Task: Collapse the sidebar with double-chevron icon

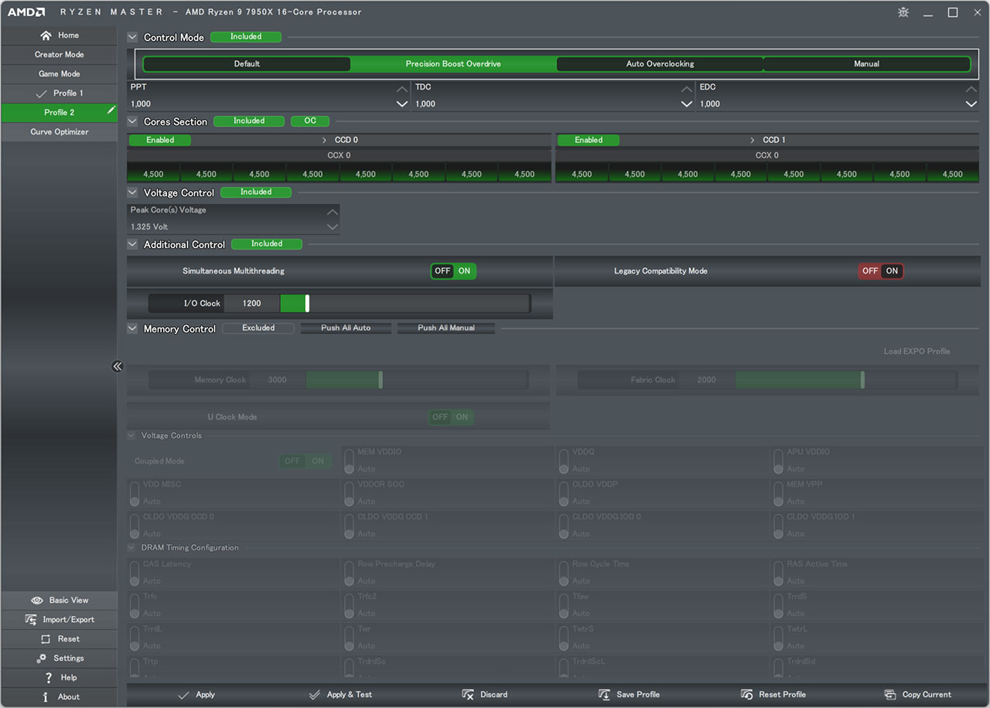Action: [x=118, y=366]
